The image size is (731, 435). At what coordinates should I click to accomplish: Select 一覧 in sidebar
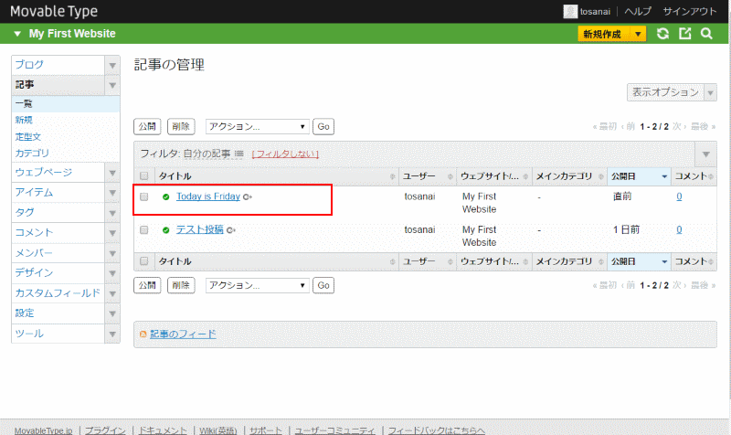(x=65, y=103)
